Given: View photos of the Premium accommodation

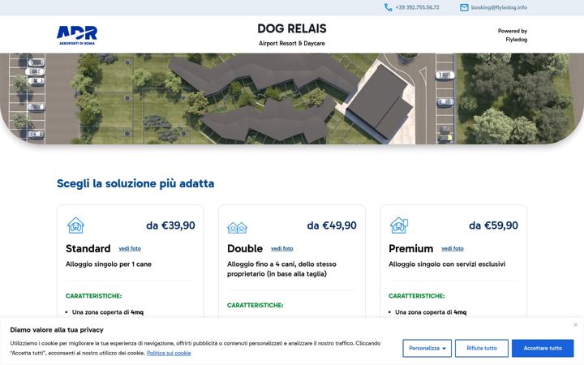Looking at the screenshot, I should [453, 248].
